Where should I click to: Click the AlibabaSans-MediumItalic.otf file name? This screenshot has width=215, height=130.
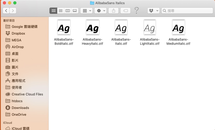click(x=178, y=42)
